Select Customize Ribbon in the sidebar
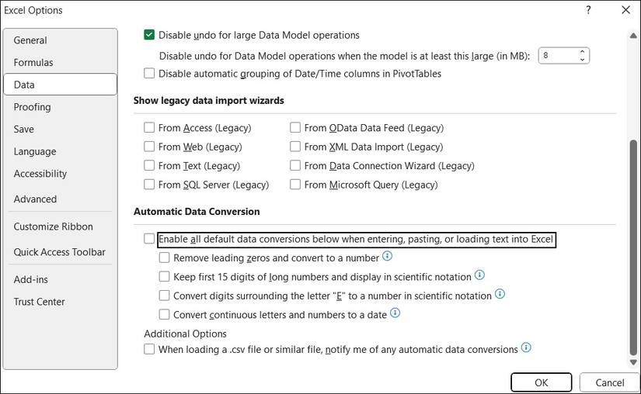This screenshot has height=394, width=641. (x=53, y=226)
